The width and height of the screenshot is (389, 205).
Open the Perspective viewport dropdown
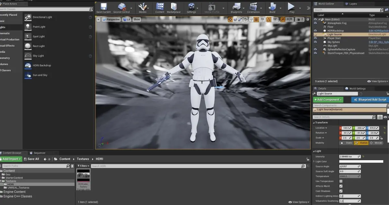click(111, 19)
